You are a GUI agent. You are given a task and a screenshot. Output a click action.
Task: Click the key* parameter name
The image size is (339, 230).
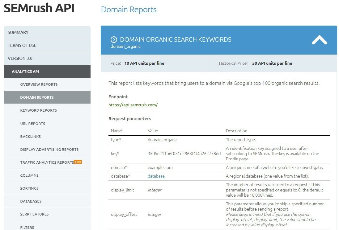pos(115,154)
